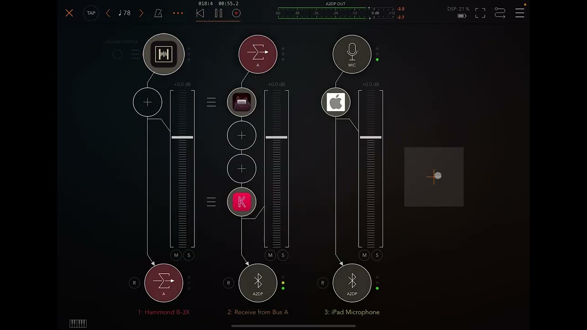Arm record R on Hammond channel
Image resolution: width=587 pixels, height=330 pixels.
coord(134,283)
